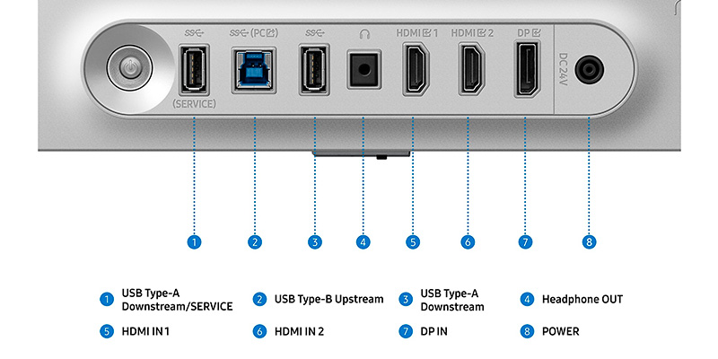The width and height of the screenshot is (718, 359).
Task: Click the HDMI 2 input port
Action: 472,69
